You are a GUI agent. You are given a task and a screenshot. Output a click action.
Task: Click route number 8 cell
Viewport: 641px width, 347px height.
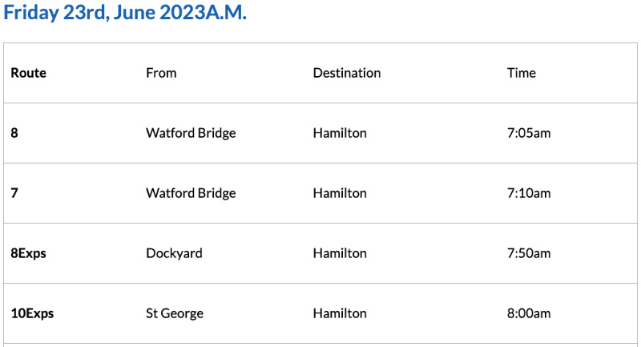tap(14, 133)
